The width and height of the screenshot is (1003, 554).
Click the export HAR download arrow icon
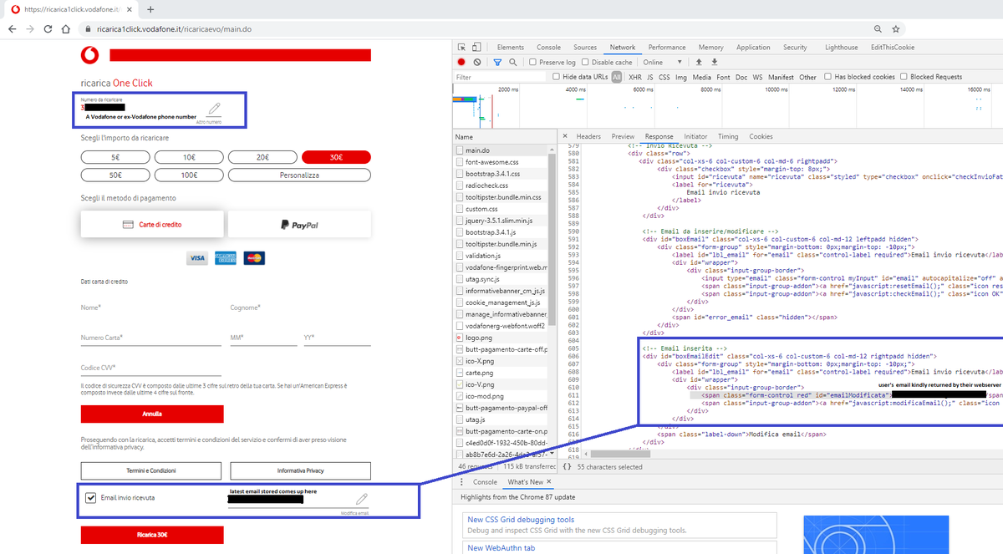click(715, 62)
